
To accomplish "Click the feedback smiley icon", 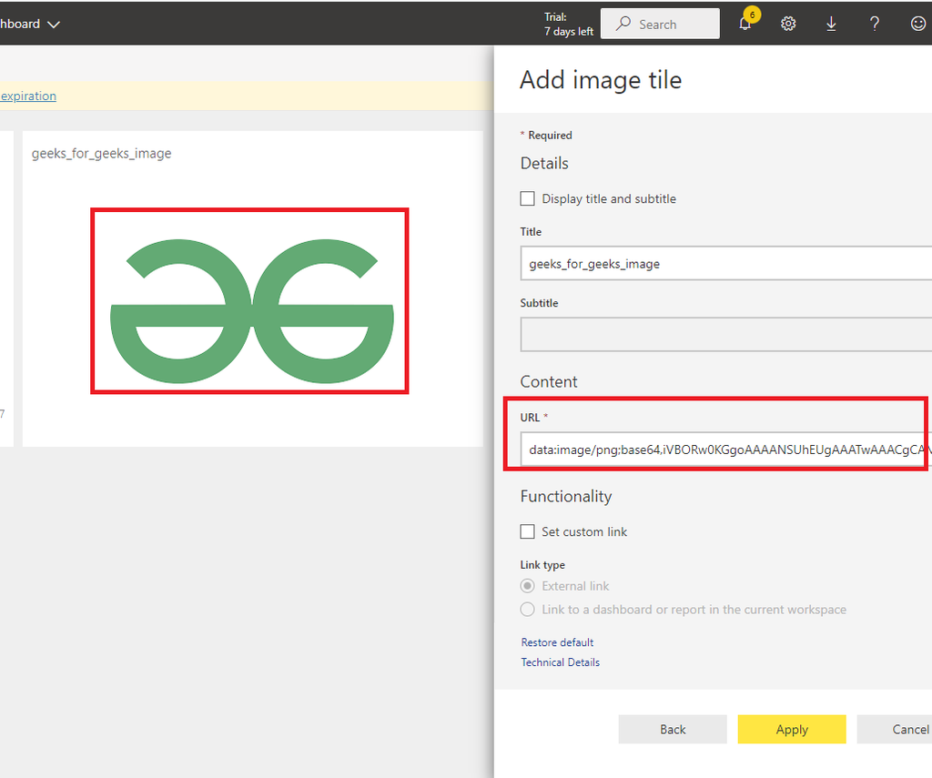I will (x=917, y=25).
